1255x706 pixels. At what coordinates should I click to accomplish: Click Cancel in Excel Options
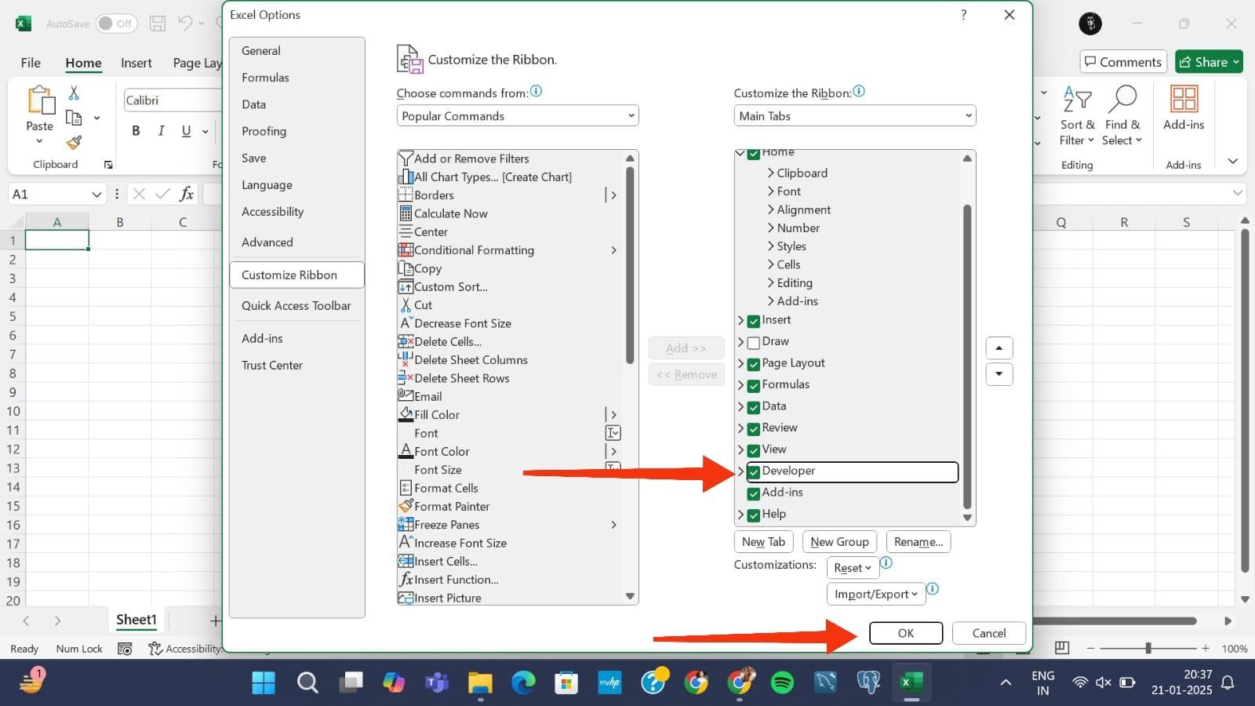pyautogui.click(x=989, y=633)
